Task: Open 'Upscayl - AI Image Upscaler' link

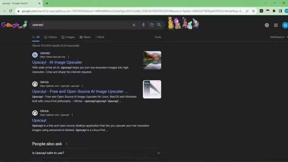Action: 57,63
